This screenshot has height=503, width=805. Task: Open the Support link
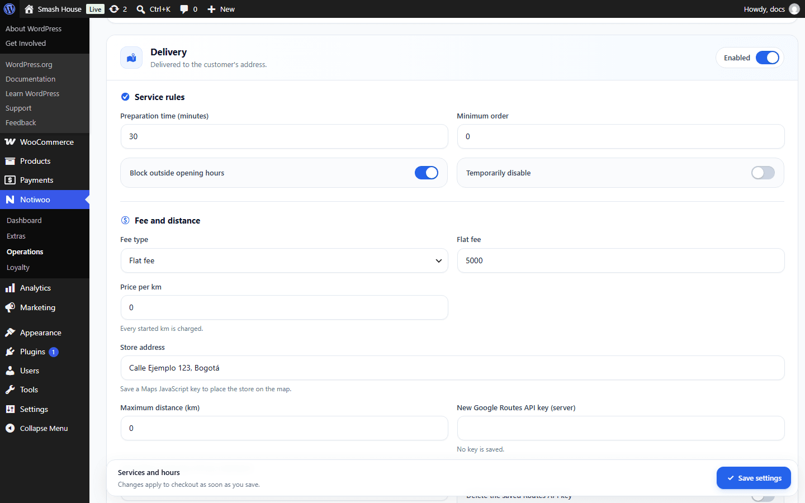click(x=18, y=108)
